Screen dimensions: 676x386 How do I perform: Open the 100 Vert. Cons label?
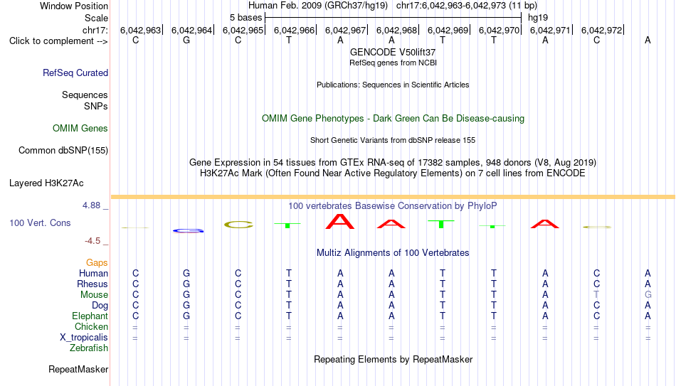(40, 223)
